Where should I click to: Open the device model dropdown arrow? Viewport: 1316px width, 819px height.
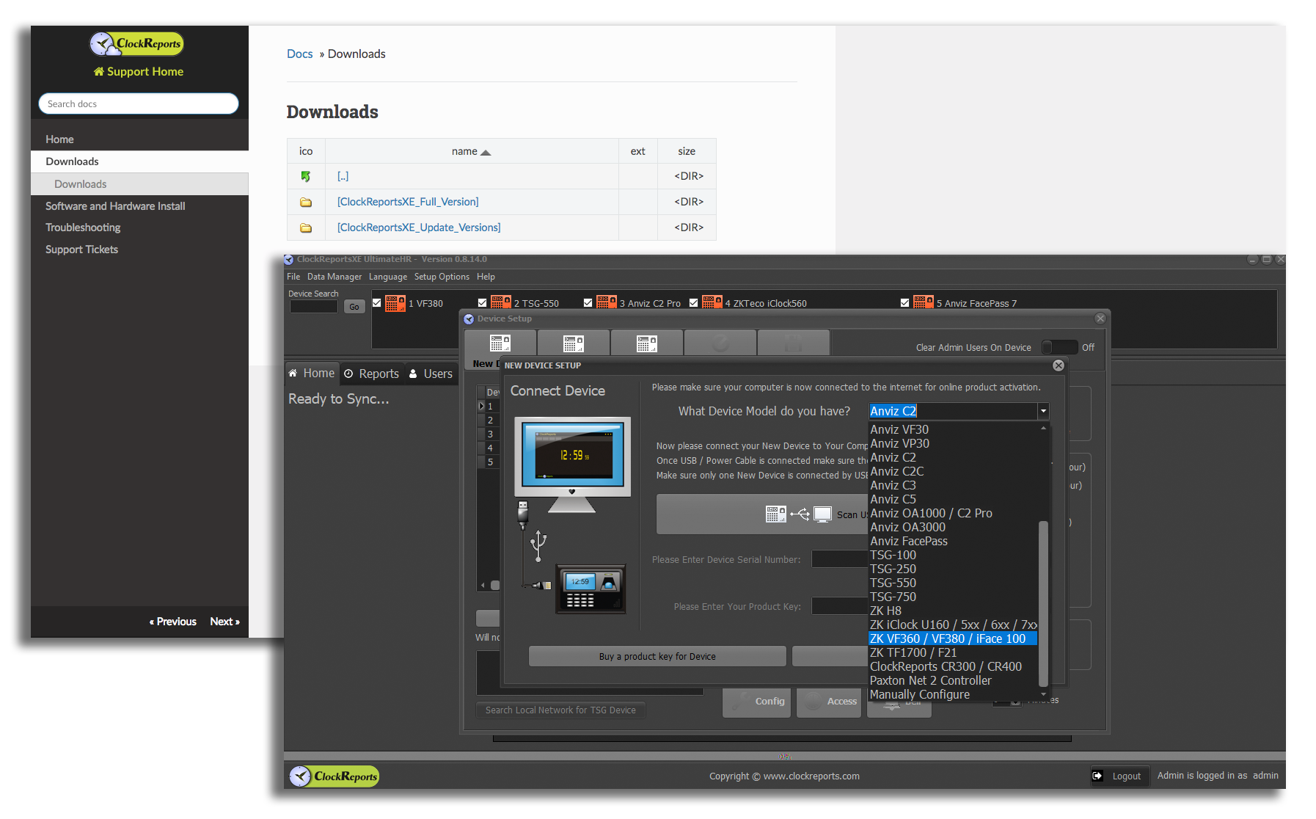1043,411
